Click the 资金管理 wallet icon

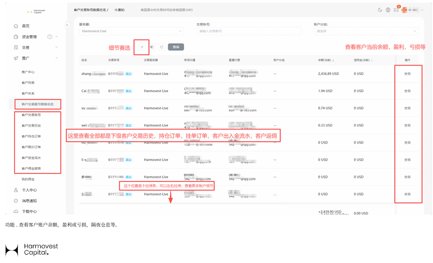tap(16, 37)
